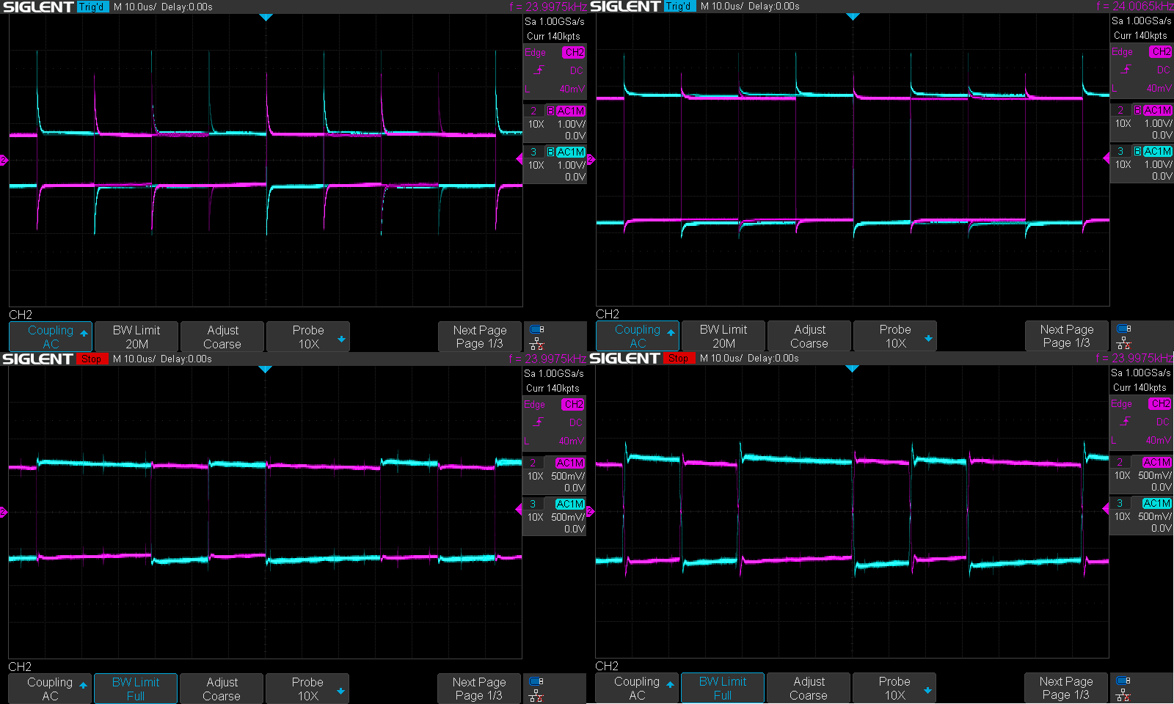Click Adjust Coarse in the 24.0065kHz capture
Screen dimensions: 1174x704
click(x=809, y=336)
